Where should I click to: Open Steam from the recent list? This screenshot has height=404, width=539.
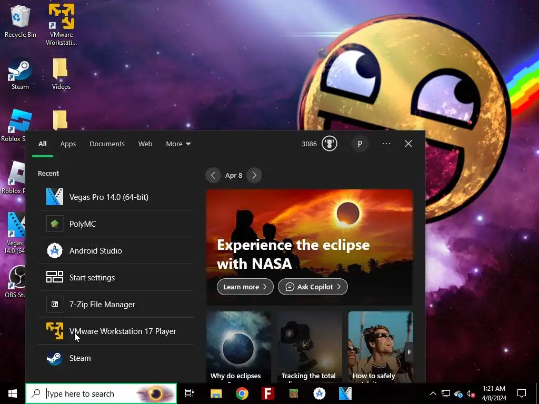(x=116, y=358)
